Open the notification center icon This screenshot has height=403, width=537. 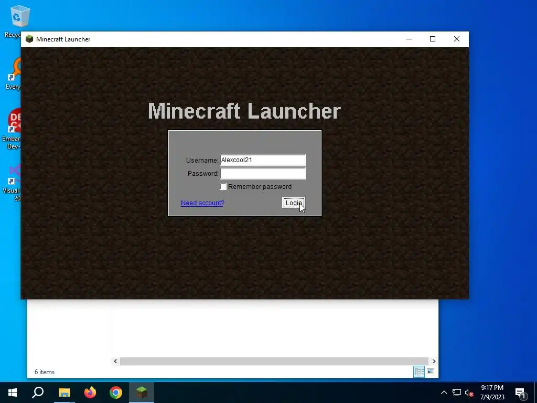pyautogui.click(x=520, y=393)
